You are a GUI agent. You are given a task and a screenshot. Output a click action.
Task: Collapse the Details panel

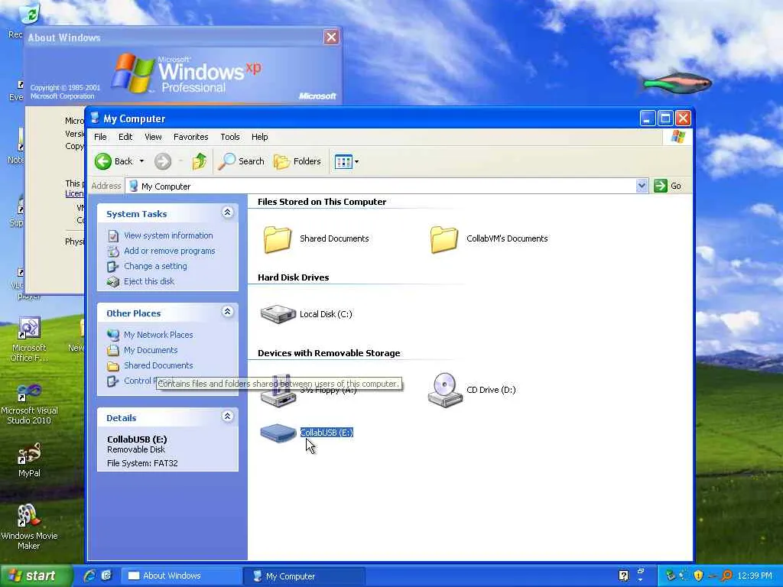(x=227, y=417)
